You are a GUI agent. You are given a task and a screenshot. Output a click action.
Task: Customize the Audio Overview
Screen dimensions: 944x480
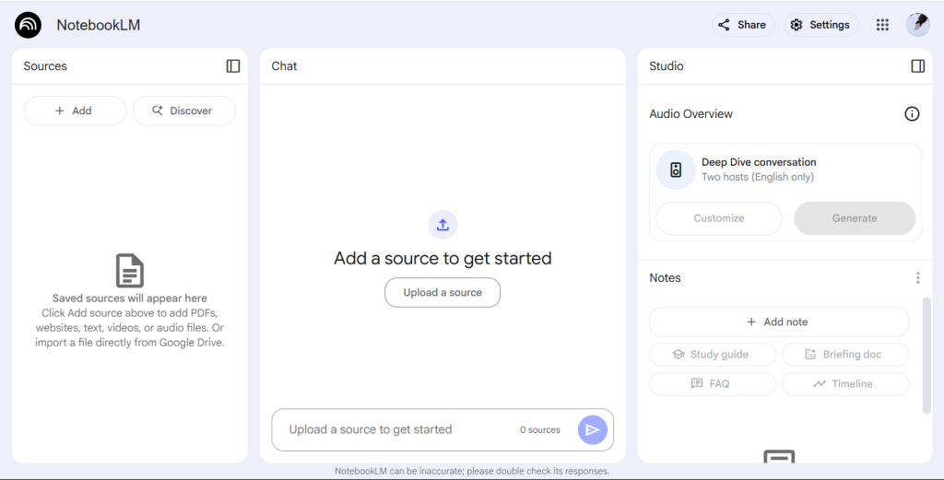719,218
